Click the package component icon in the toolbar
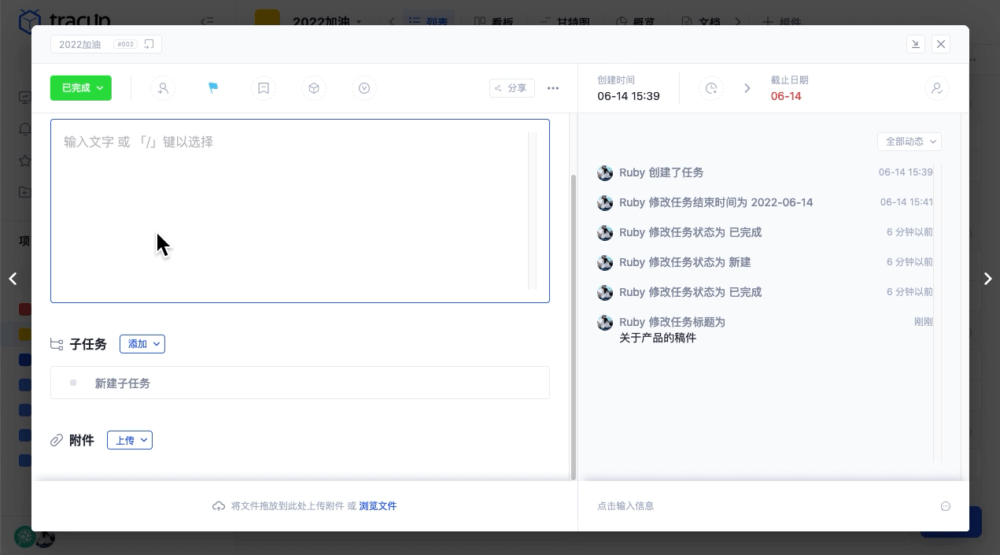The height and width of the screenshot is (555, 1000). (314, 88)
